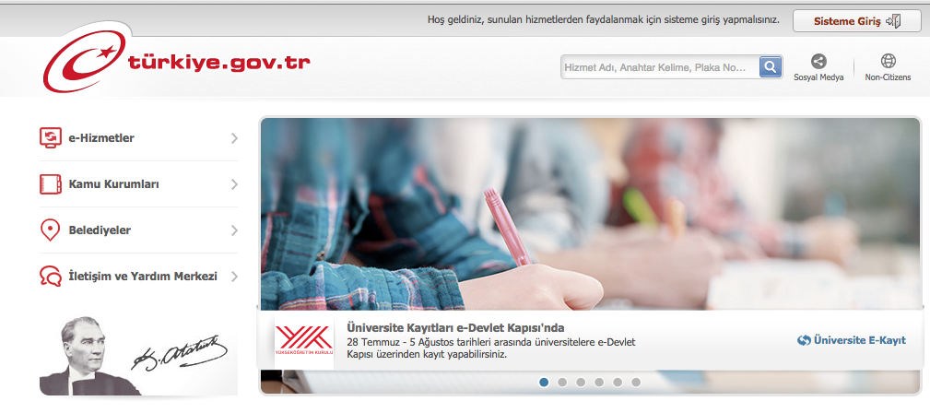Expand Kamu Kurumları using its chevron
The width and height of the screenshot is (930, 413).
234,184
